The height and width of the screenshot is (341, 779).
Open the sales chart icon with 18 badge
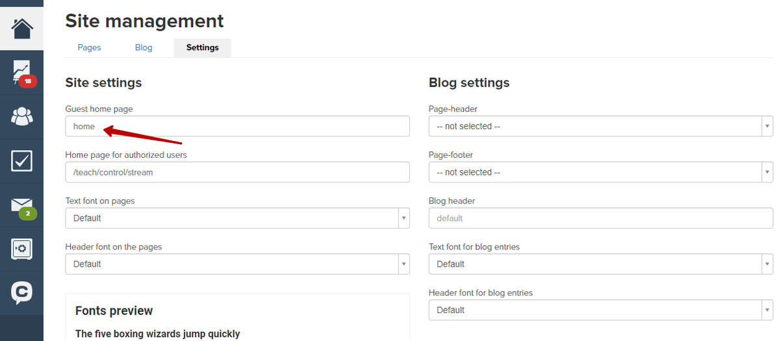point(22,72)
